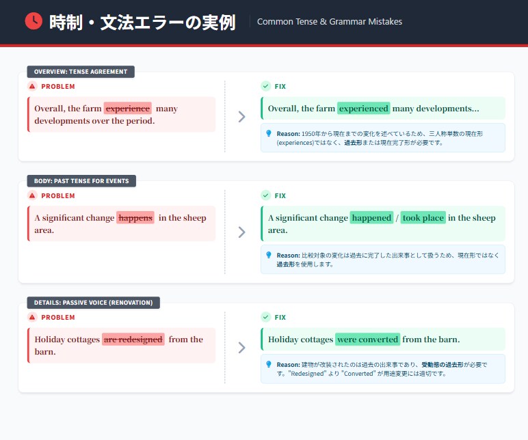Click the Reason text mentioning 1950年
Screen dimensions: 528x440
380,138
